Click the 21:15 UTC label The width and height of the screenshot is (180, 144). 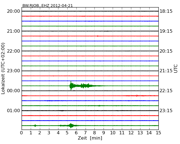point(166,71)
